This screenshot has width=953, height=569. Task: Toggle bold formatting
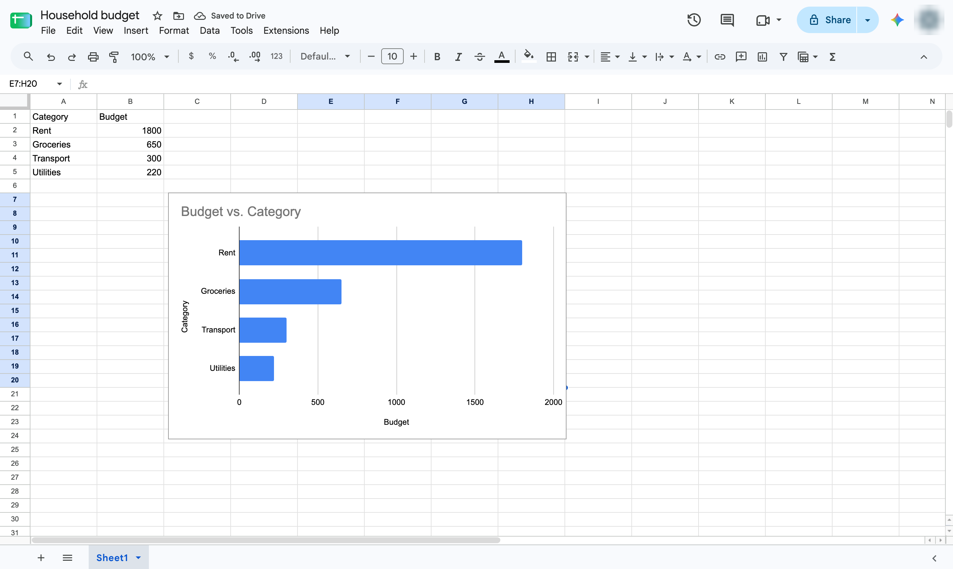tap(437, 57)
